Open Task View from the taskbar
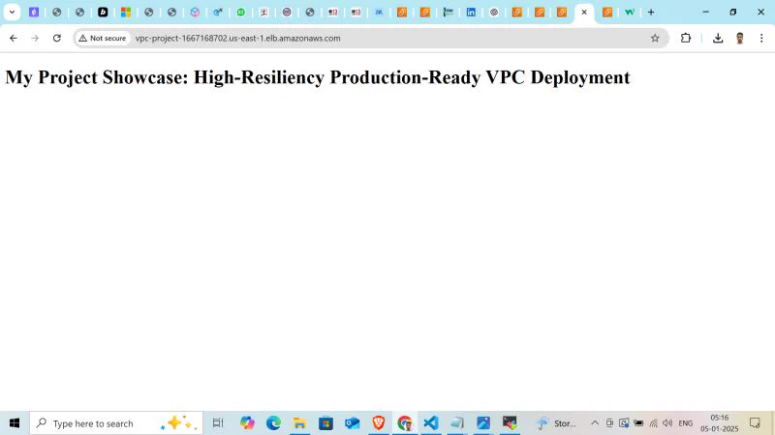Screen dimensions: 775x435 (x=218, y=423)
